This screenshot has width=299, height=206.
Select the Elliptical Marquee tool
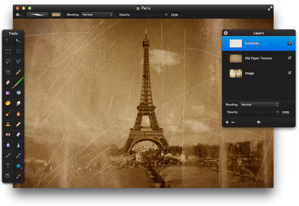[18, 51]
